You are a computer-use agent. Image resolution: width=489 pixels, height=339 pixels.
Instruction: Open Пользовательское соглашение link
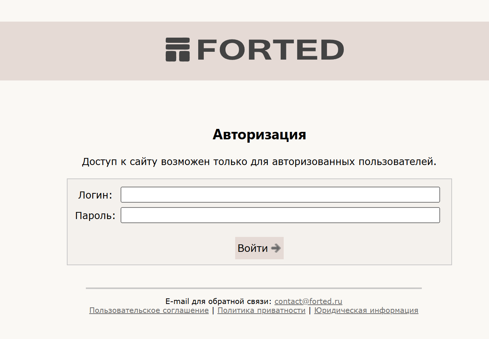click(x=149, y=310)
